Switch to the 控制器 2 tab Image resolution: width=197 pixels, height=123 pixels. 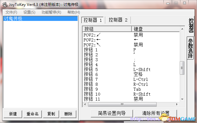pyautogui.click(x=118, y=20)
